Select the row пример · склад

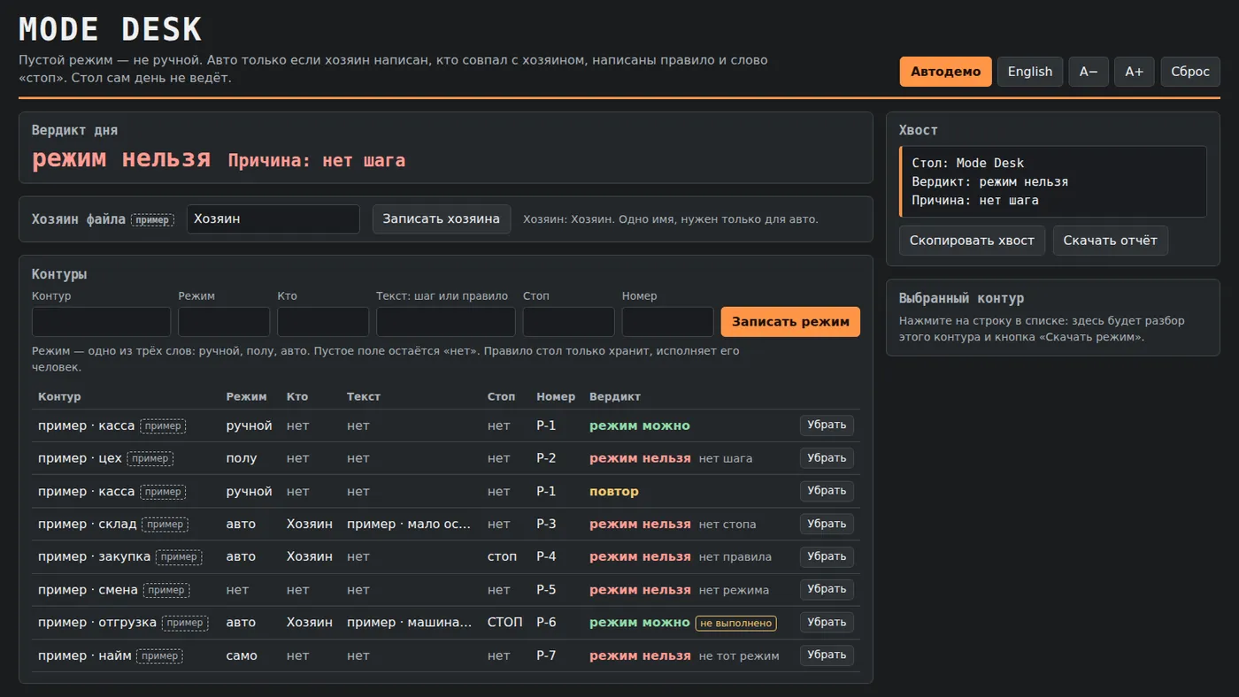(446, 524)
